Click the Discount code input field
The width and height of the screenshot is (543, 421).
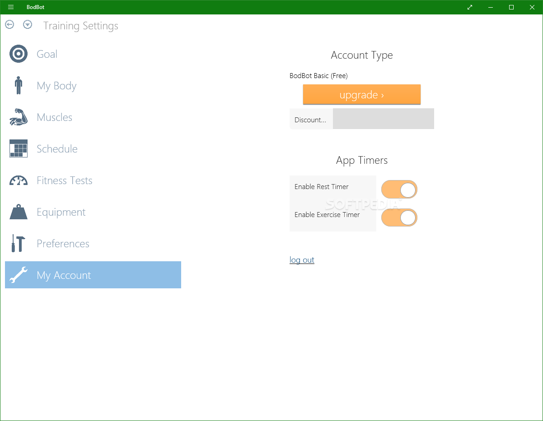[384, 119]
